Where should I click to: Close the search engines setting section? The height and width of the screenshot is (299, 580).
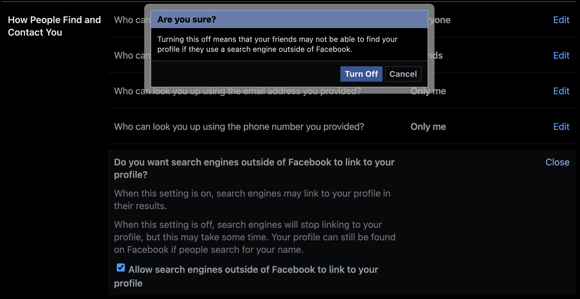coord(557,162)
